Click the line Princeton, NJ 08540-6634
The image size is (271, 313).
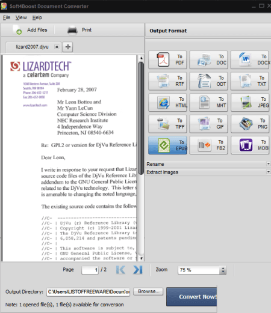(x=86, y=133)
